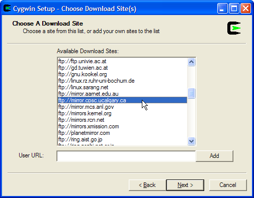Click the list scroll down arrow
Screen dimensions: 254x198
[191, 141]
